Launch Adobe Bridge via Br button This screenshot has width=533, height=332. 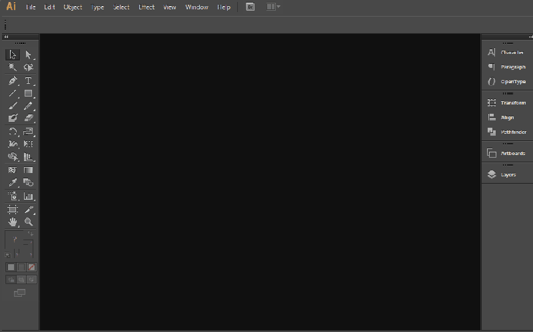[x=251, y=7]
